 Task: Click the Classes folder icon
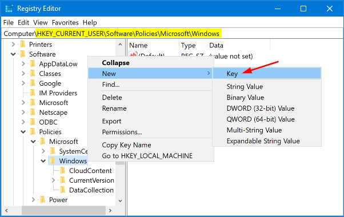(x=33, y=74)
